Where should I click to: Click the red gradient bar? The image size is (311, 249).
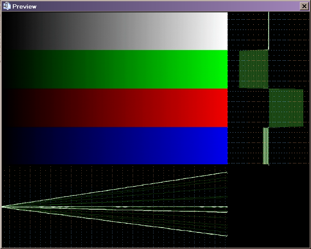[x=115, y=108]
